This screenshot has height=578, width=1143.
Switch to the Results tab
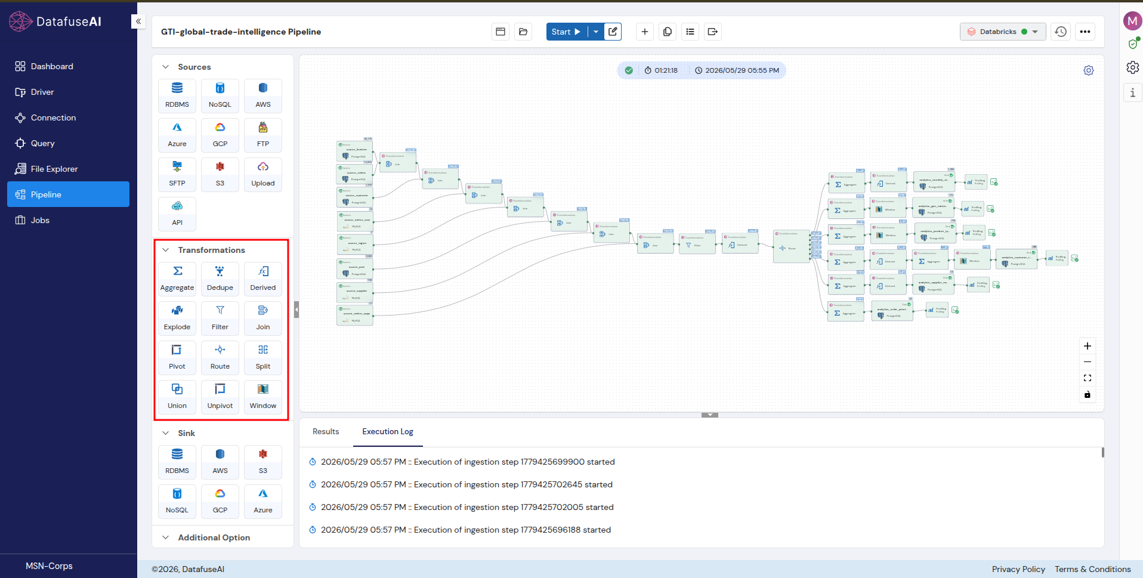click(x=326, y=431)
